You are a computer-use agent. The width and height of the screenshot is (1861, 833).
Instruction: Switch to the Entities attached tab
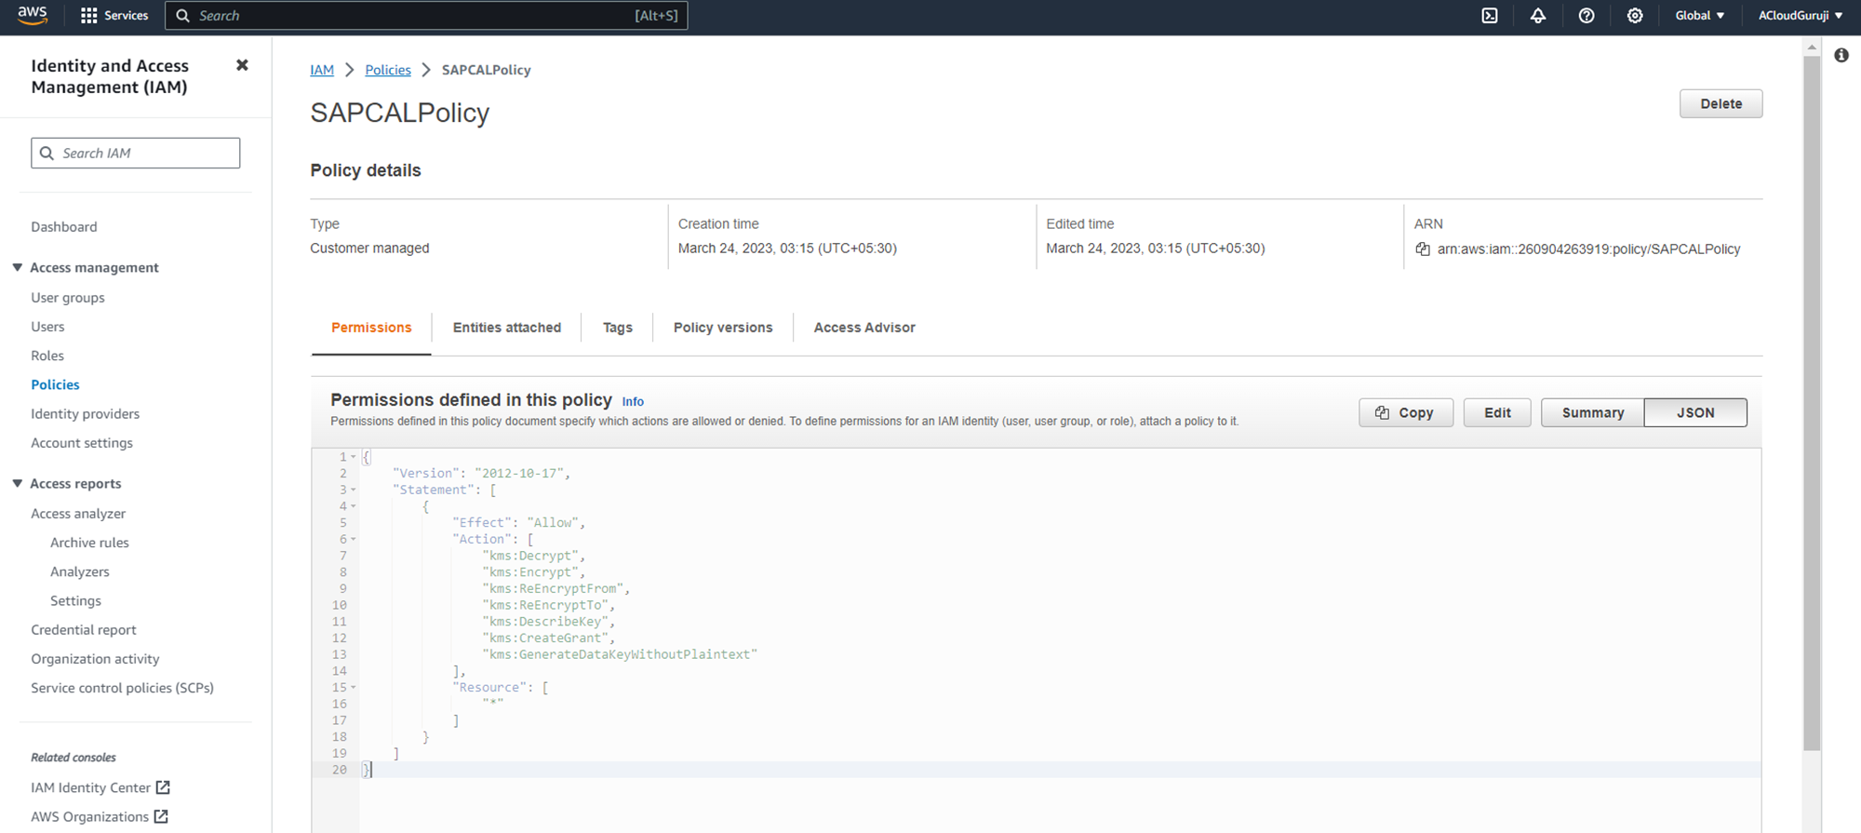click(506, 328)
